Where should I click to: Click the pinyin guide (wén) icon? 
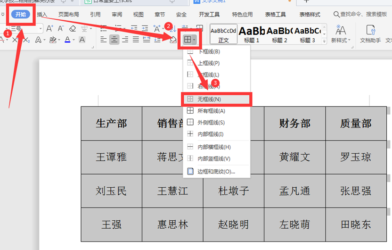(84, 29)
